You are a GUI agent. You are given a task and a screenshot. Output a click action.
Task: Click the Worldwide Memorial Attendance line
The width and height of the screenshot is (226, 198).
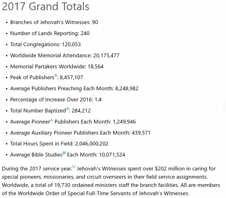coord(65,56)
